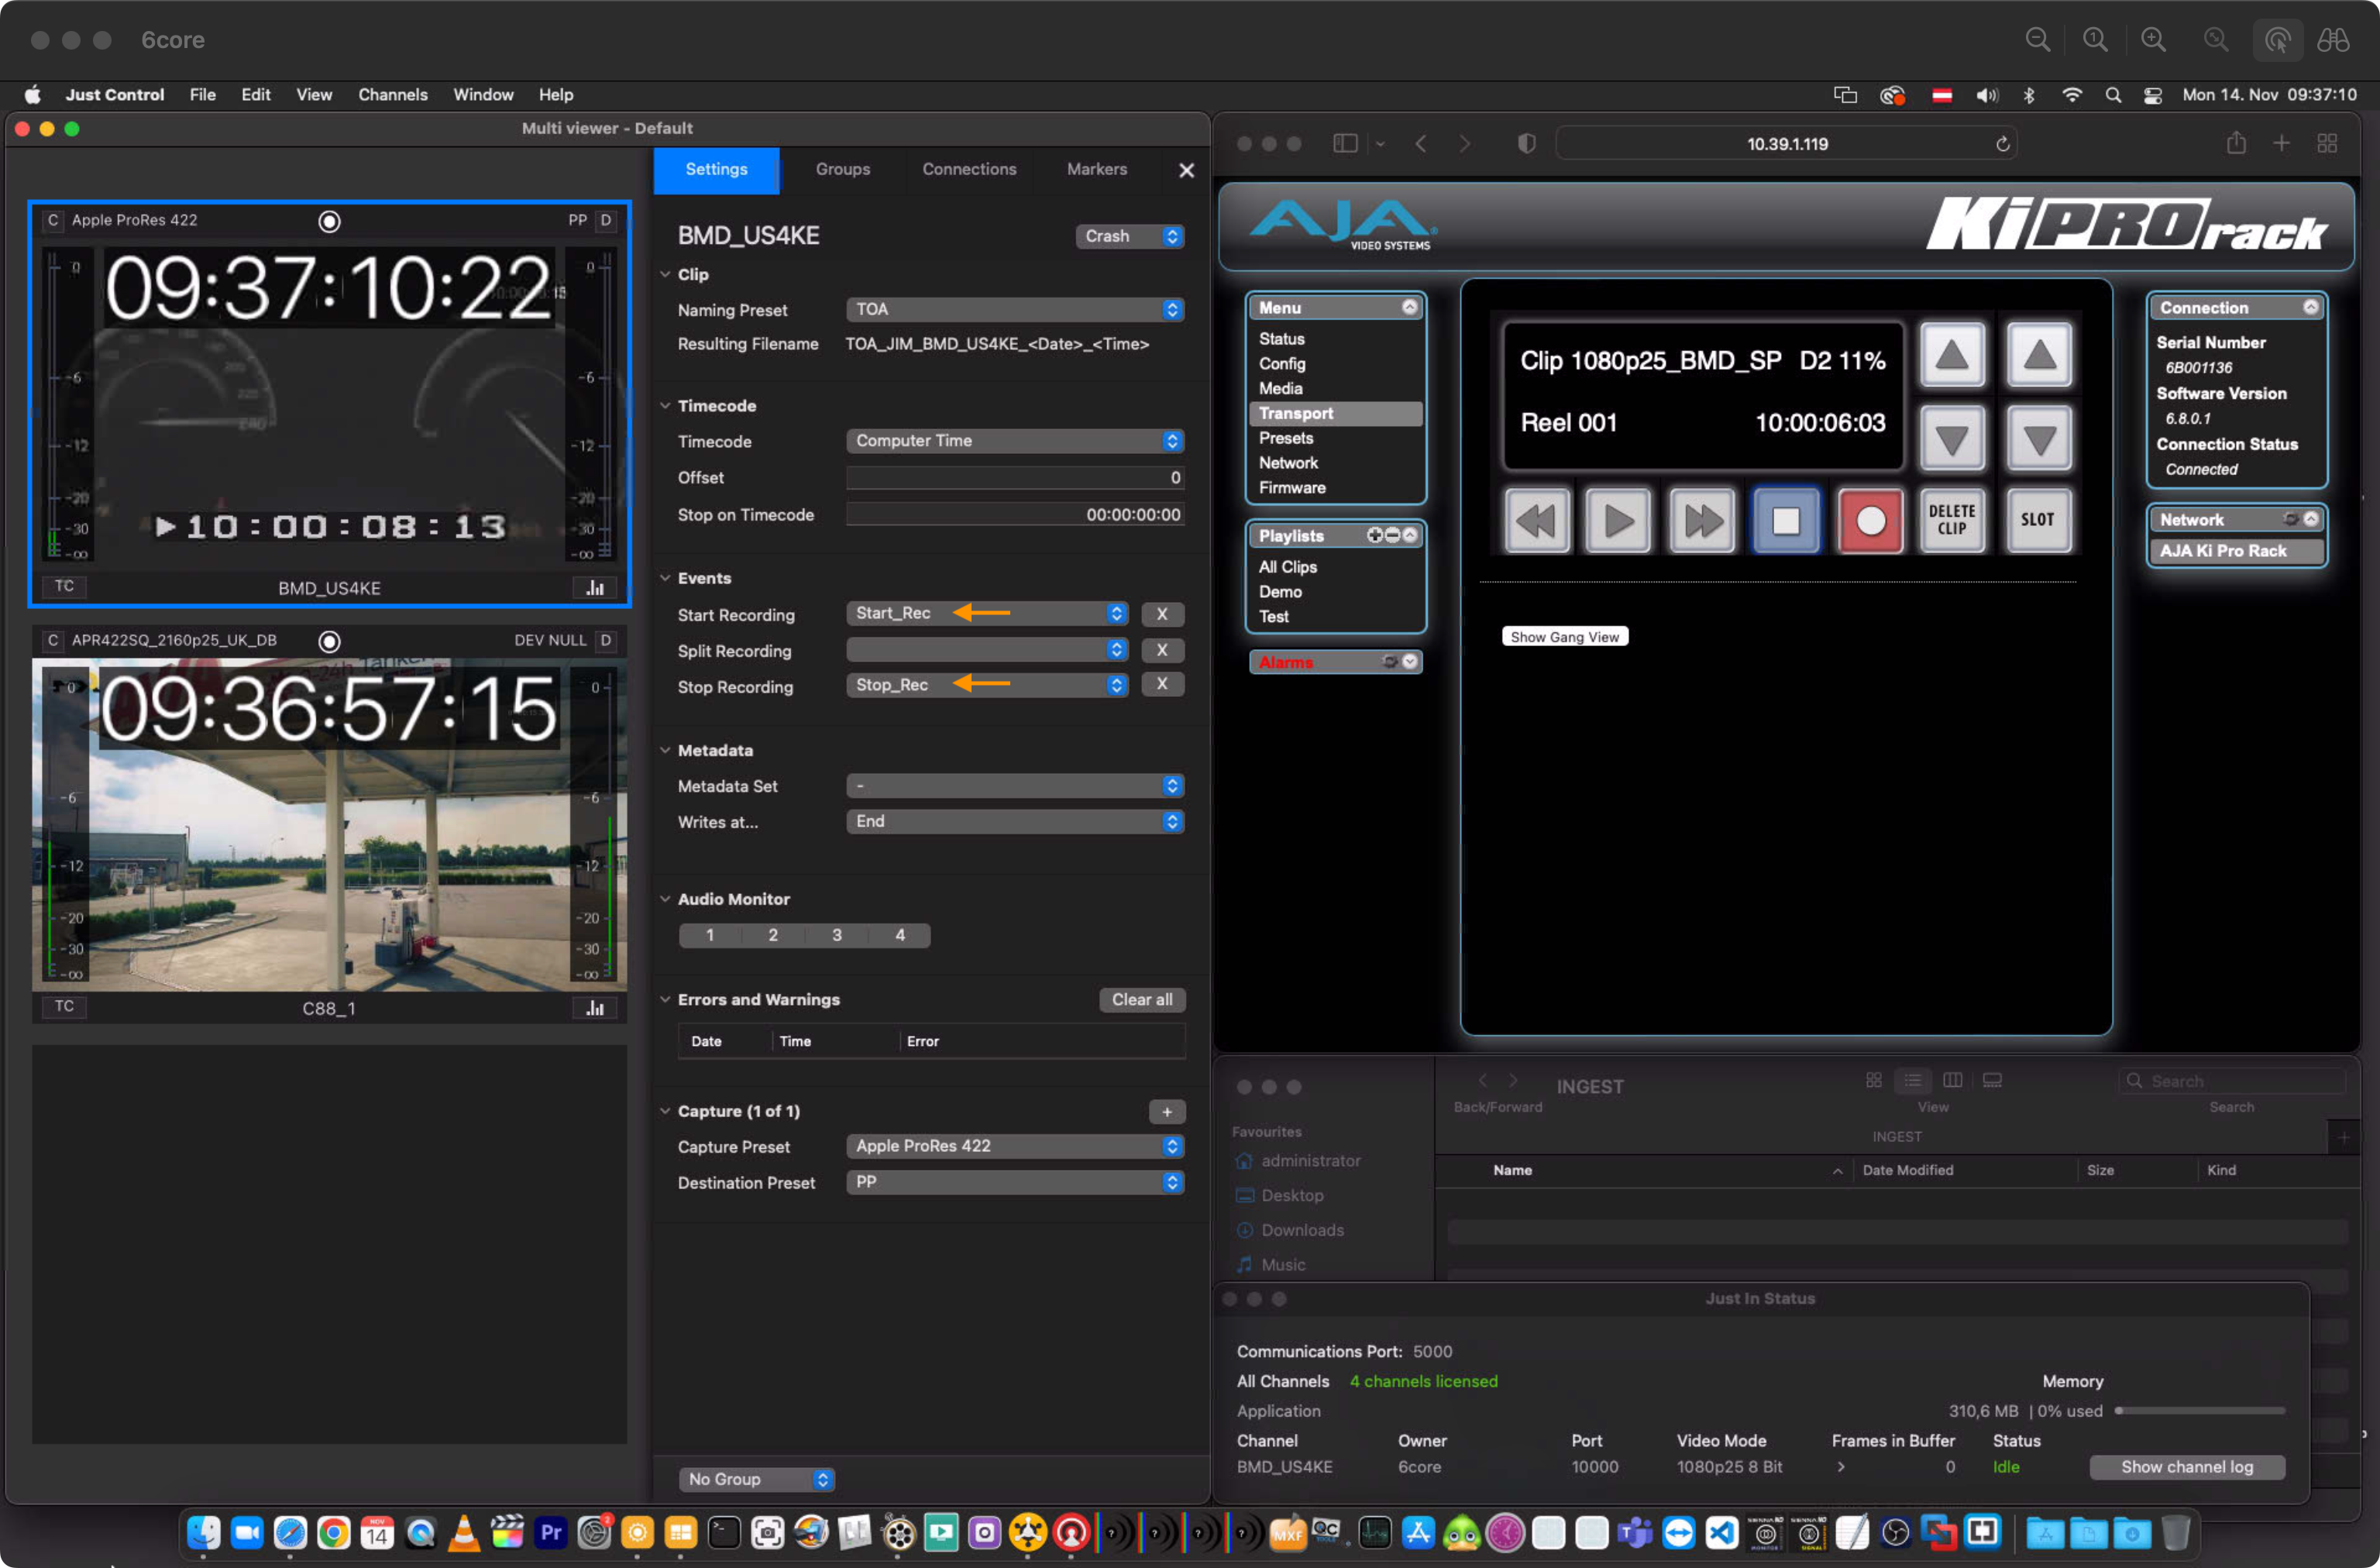The height and width of the screenshot is (1568, 2380).
Task: Click the stop button on KiPro transport
Action: (1786, 520)
